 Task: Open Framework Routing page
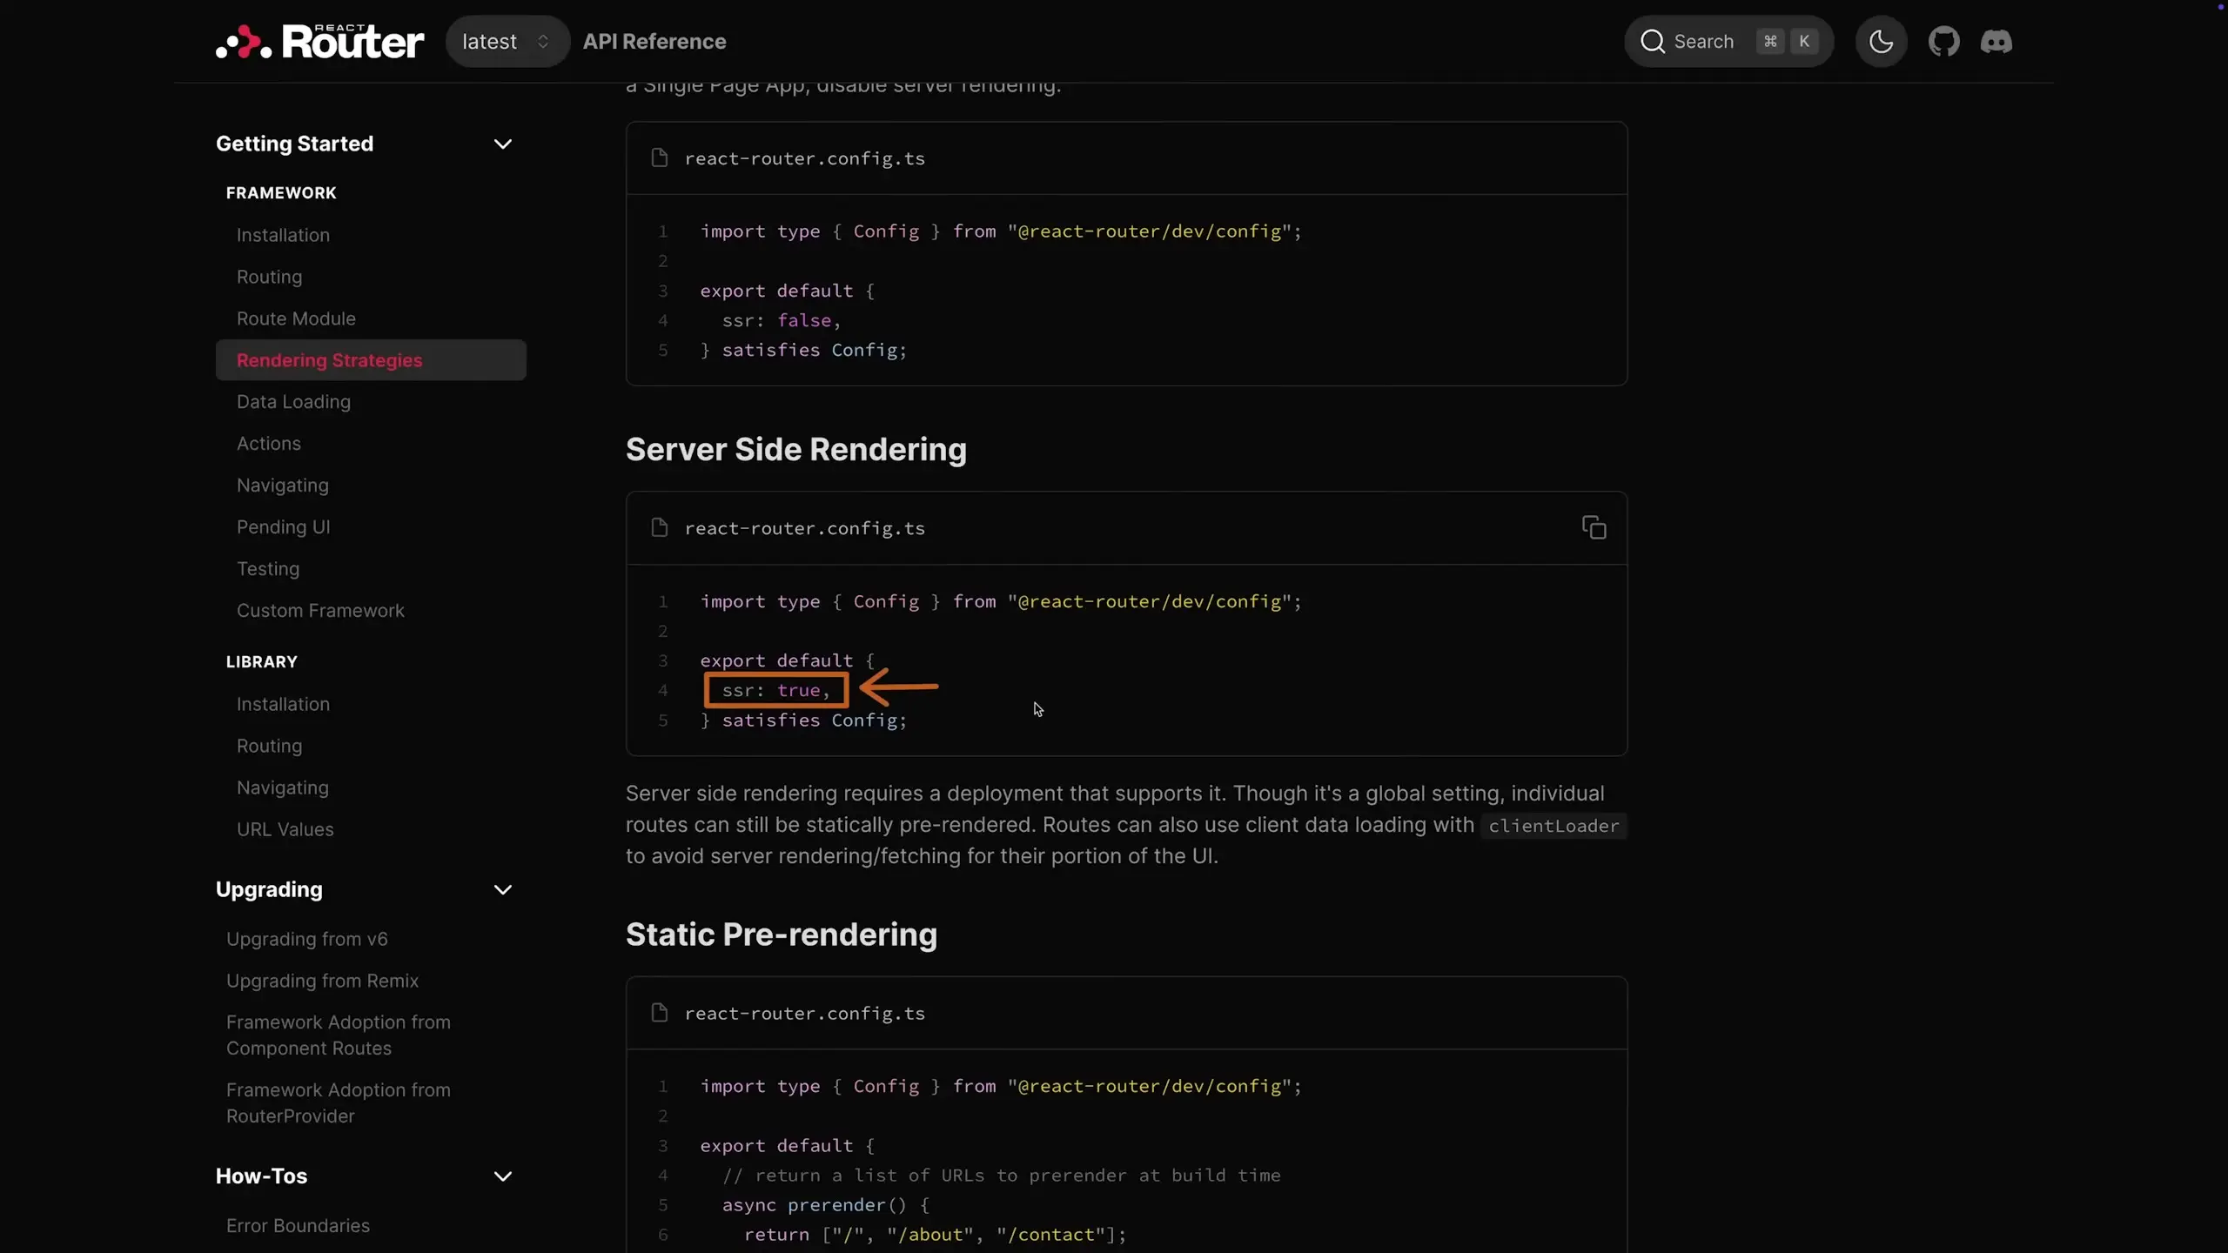click(x=269, y=277)
